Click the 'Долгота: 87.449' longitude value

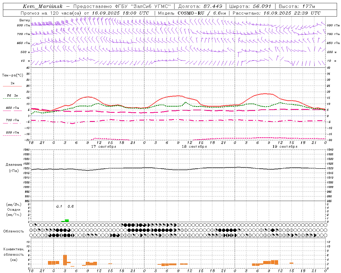click(x=200, y=6)
